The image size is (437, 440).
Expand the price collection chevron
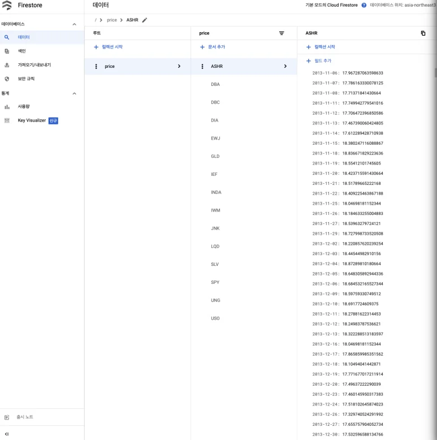click(179, 66)
